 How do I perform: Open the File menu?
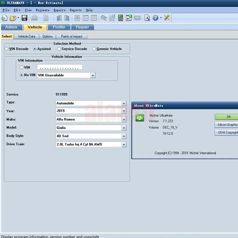(x=6, y=10)
